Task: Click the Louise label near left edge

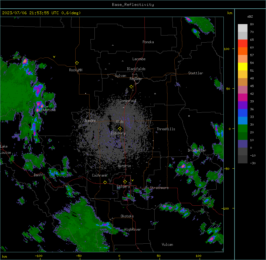Action: (6, 153)
